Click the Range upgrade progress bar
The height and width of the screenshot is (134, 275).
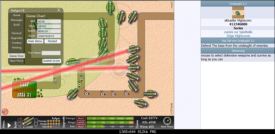110,122
